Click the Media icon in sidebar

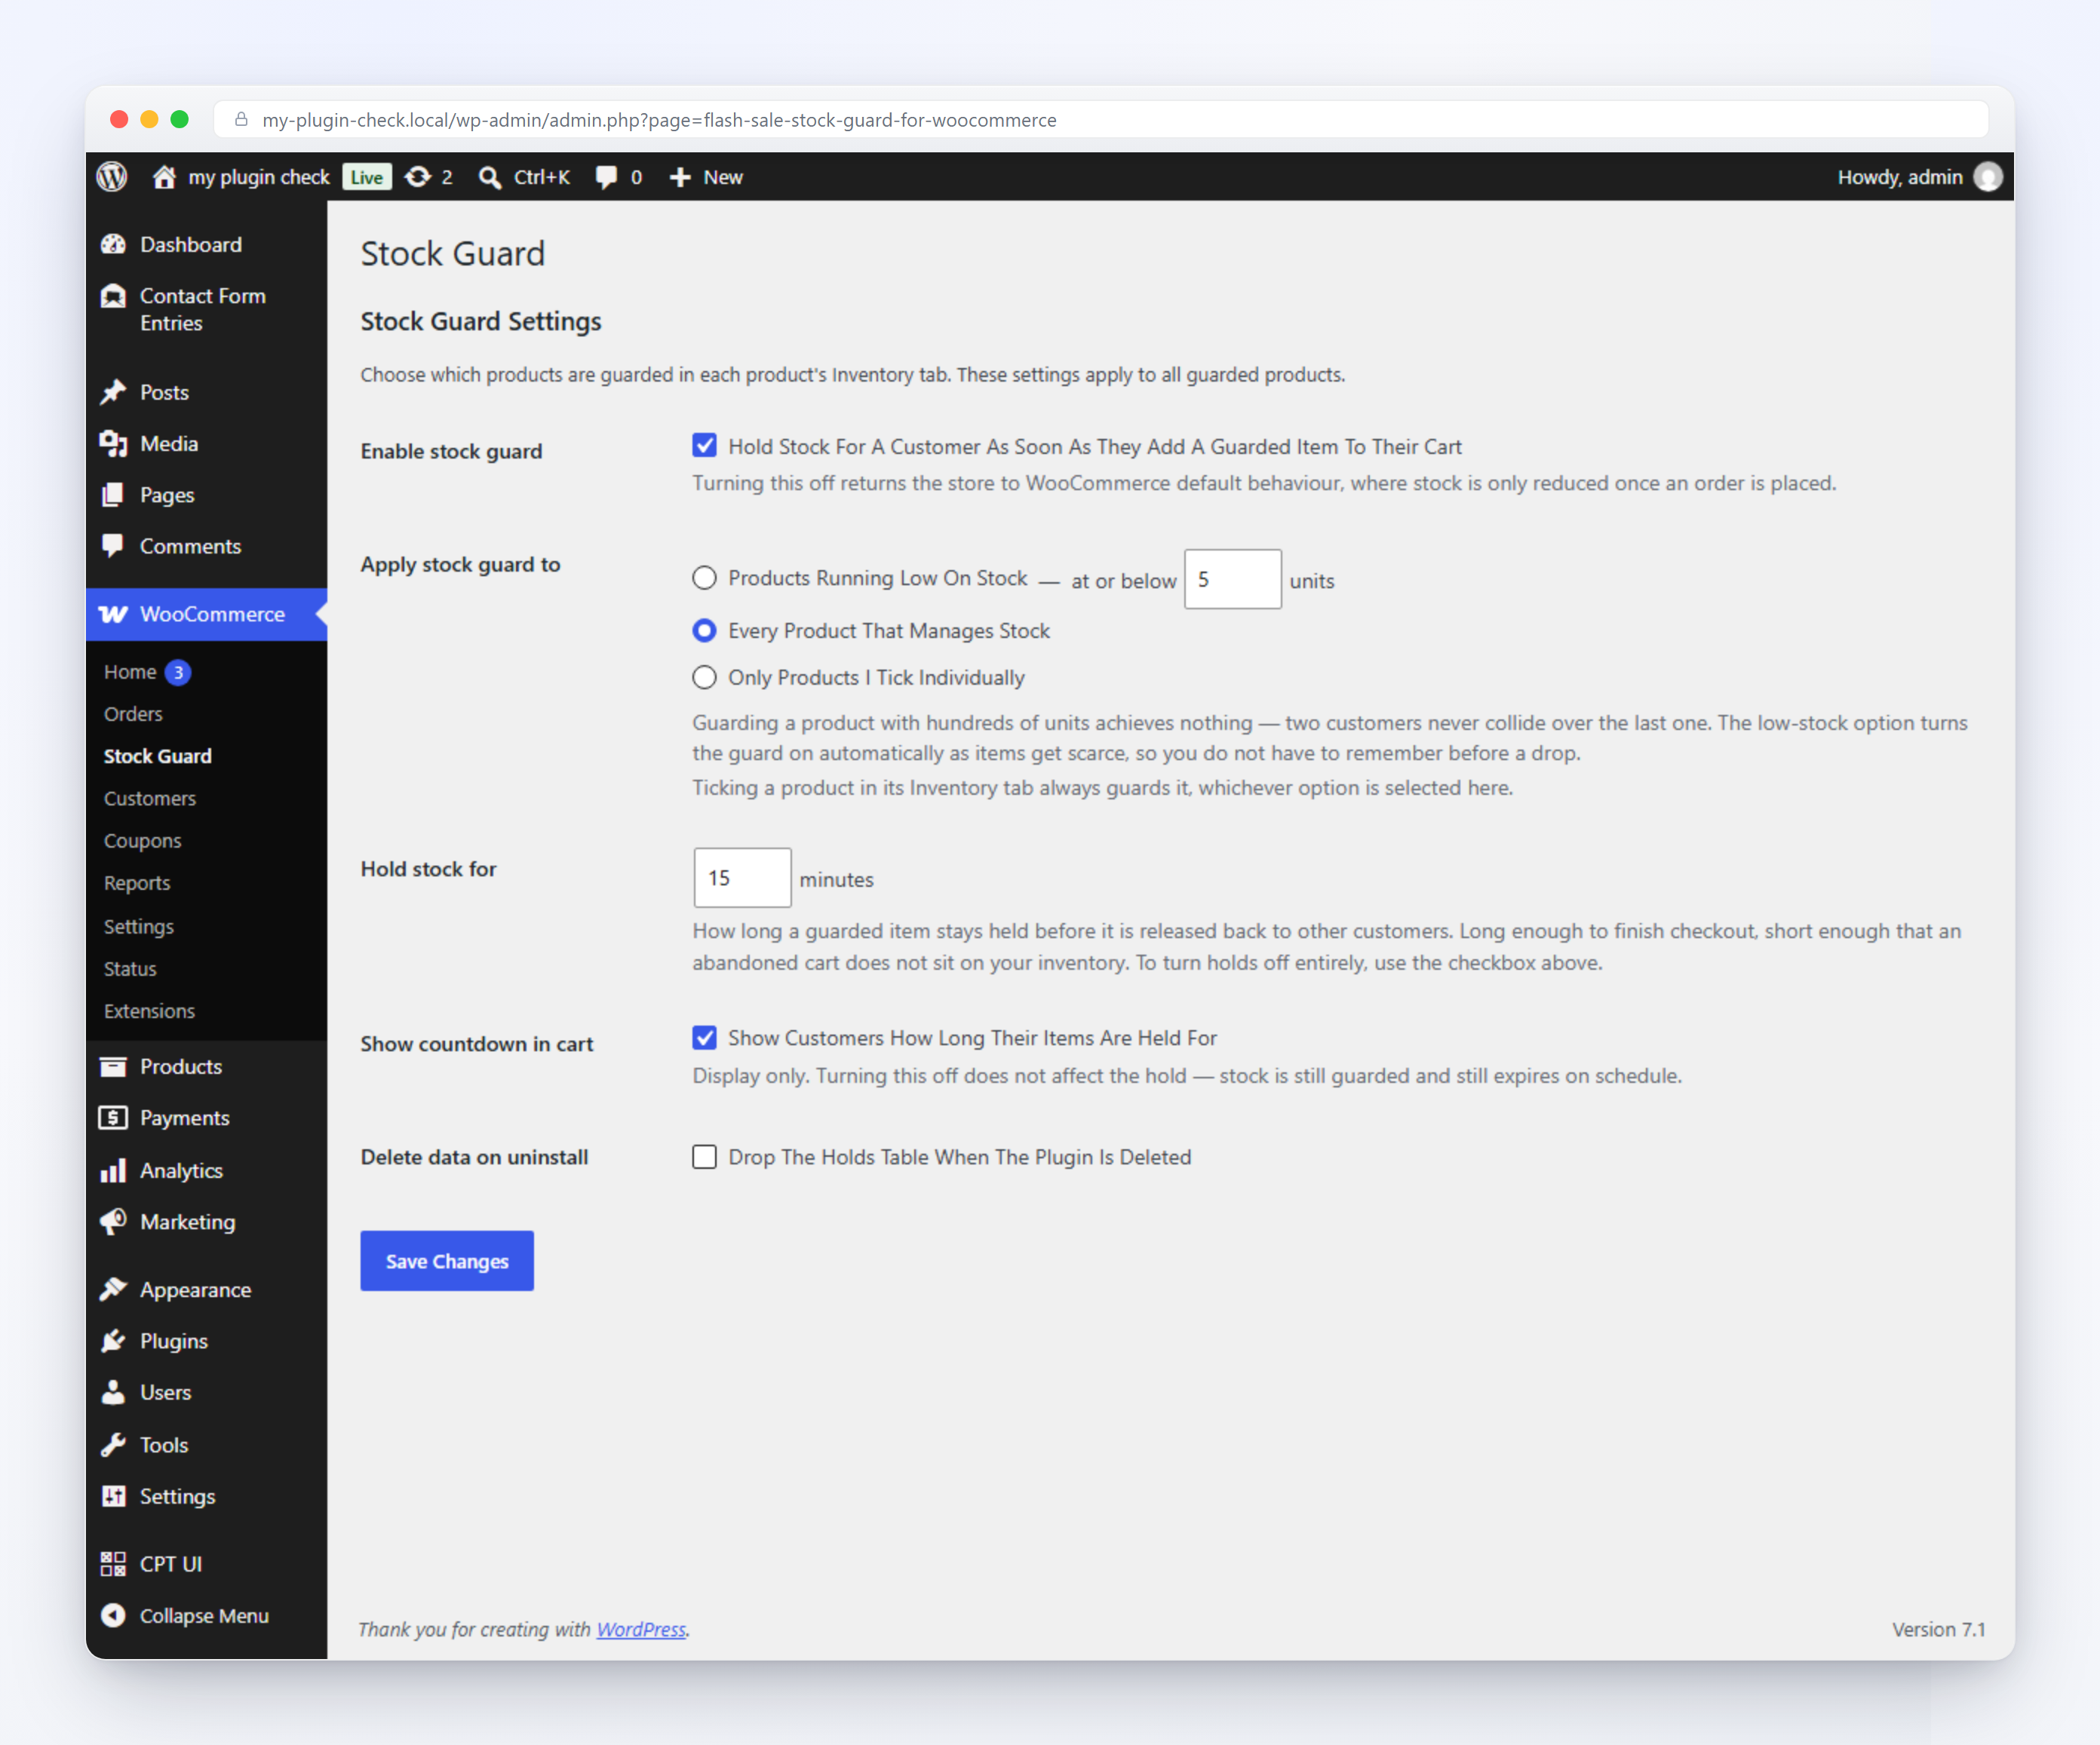point(113,443)
